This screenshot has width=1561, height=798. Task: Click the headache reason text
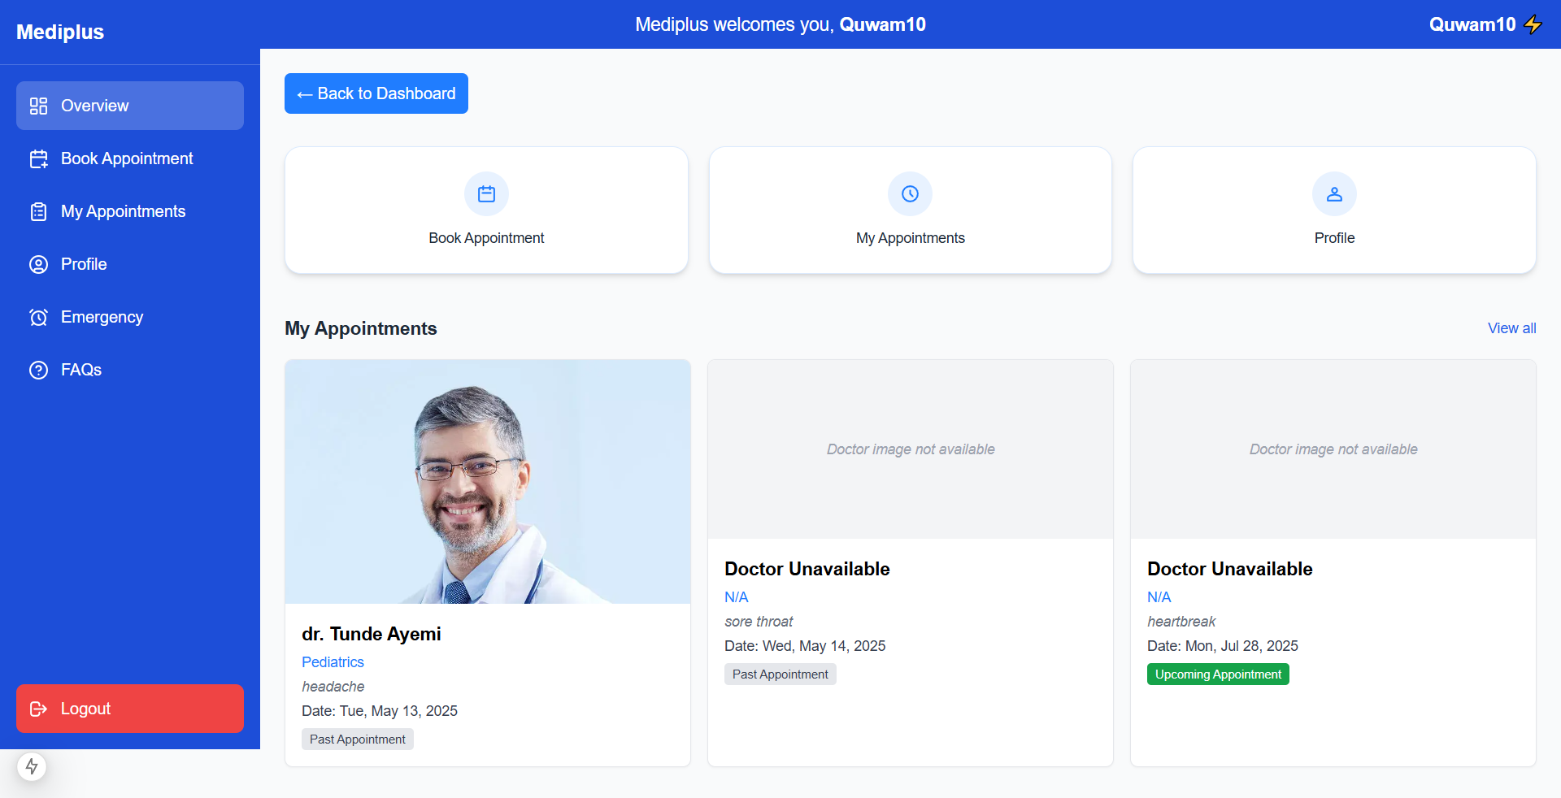pos(333,687)
